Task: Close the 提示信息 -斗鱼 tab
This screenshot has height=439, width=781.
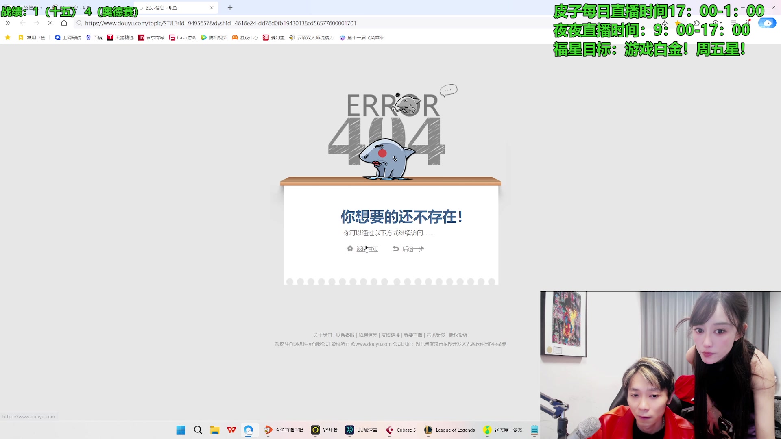Action: point(212,8)
